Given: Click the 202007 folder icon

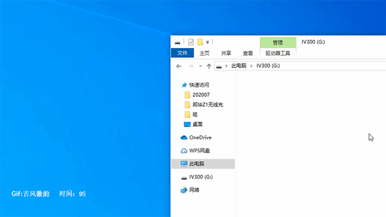Looking at the screenshot, I should 187,95.
